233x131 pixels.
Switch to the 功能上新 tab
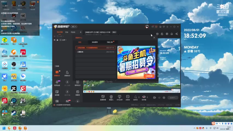110,42
